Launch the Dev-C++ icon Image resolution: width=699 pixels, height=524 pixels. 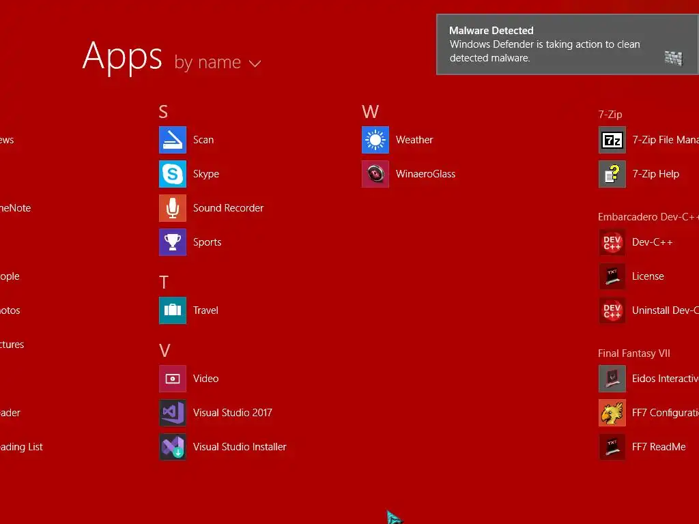coord(612,242)
